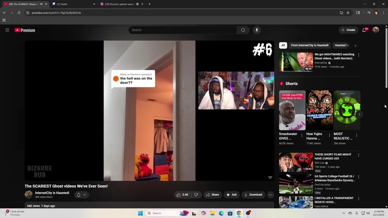Image resolution: width=388 pixels, height=218 pixels.
Task: Show hidden system tray icons
Action: (343, 213)
